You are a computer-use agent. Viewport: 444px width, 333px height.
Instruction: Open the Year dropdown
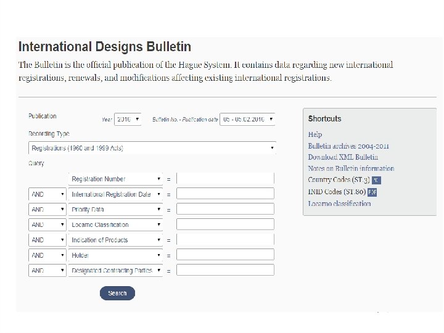(x=128, y=119)
